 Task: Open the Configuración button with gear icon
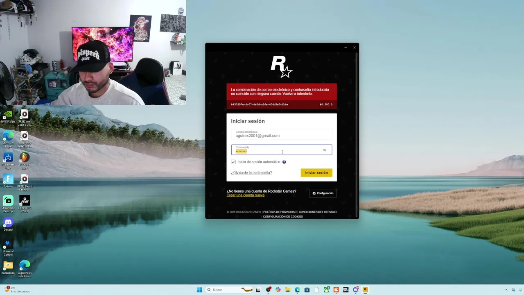tap(323, 193)
